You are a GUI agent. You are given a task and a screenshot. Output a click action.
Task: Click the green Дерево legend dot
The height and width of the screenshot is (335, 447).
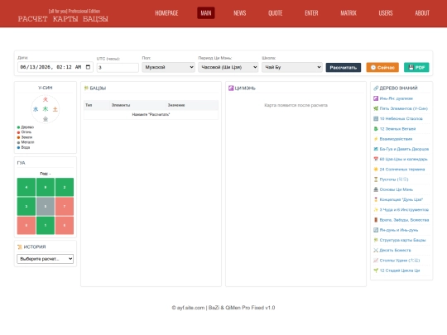[18, 127]
